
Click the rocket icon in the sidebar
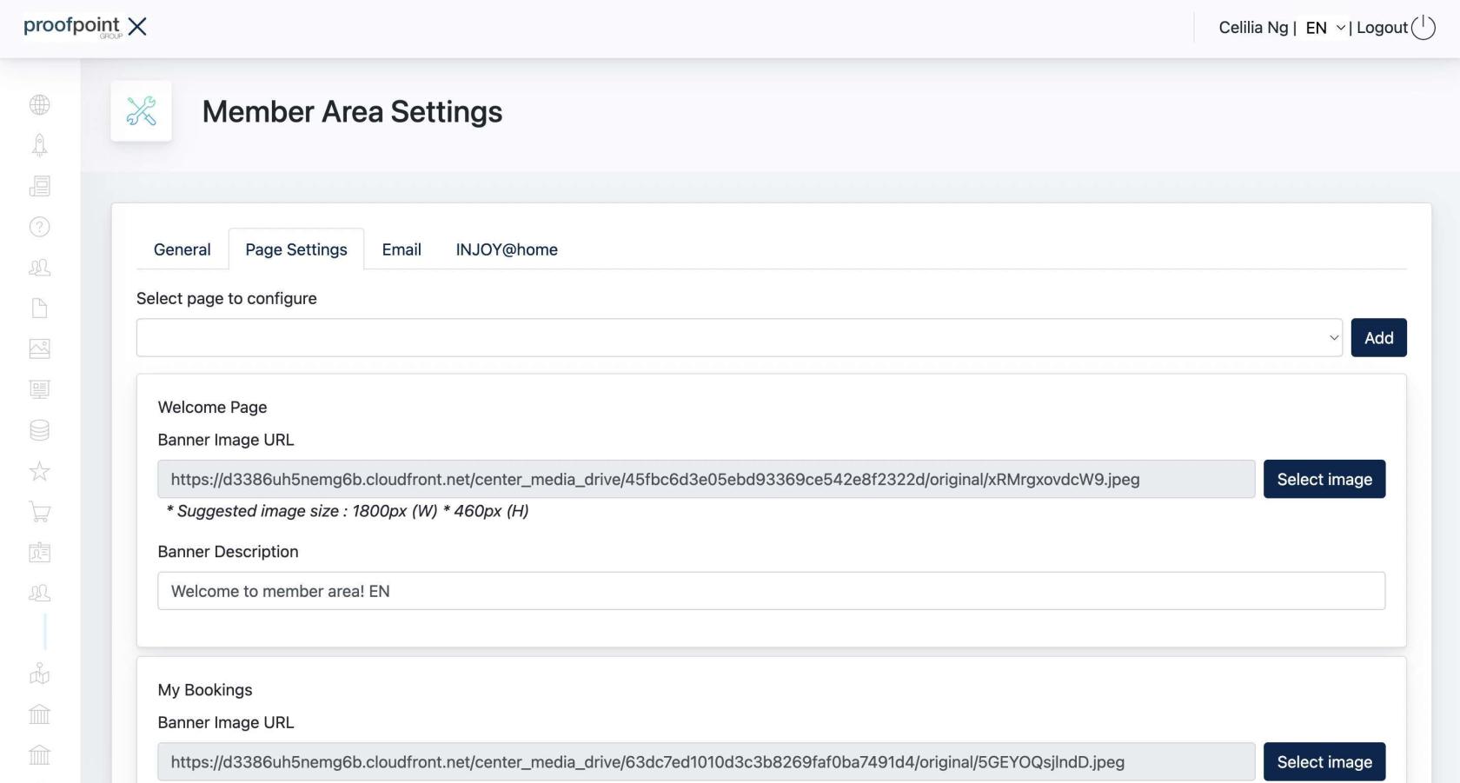39,145
